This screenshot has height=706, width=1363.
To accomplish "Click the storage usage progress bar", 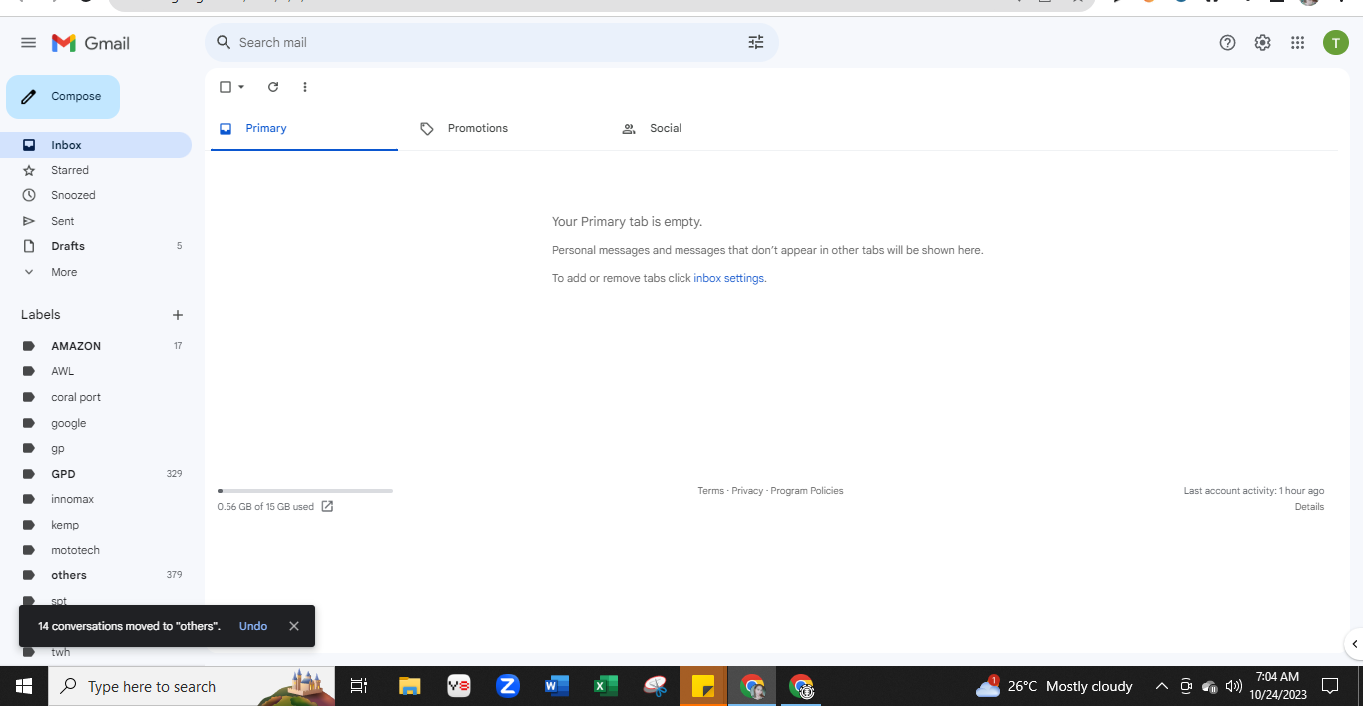I will (x=305, y=491).
